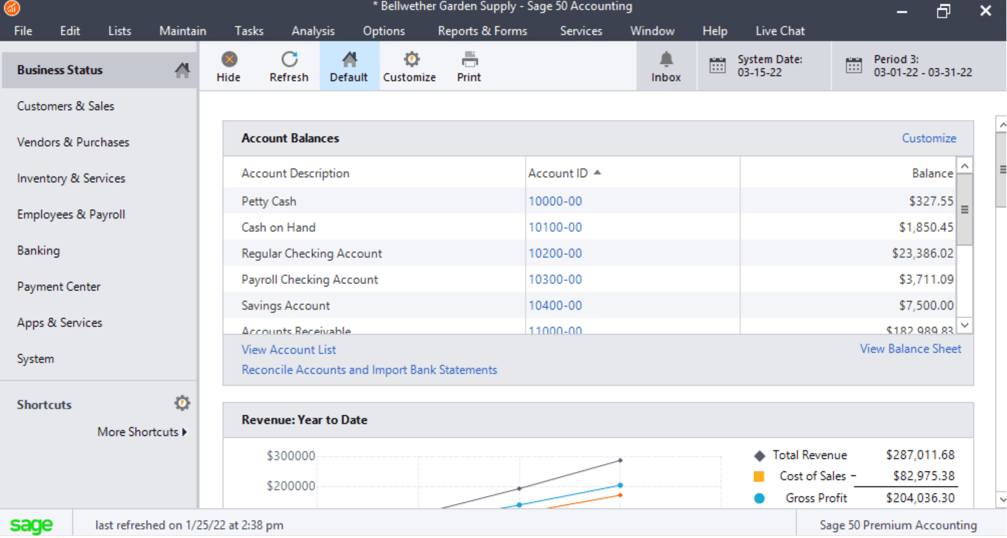Click the System Date calendar icon

coord(717,65)
